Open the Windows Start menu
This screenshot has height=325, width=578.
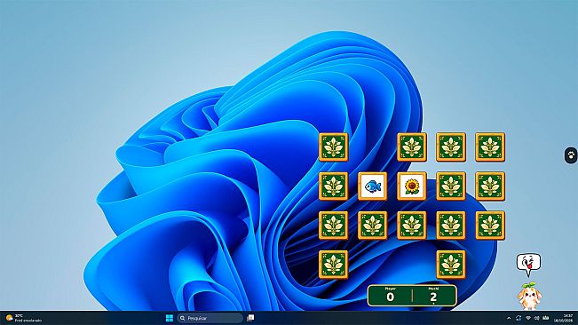click(170, 318)
